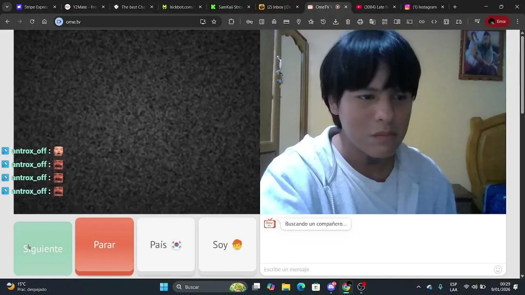525x295 pixels.
Task: Open Copilot from the taskbar
Action: point(271,287)
